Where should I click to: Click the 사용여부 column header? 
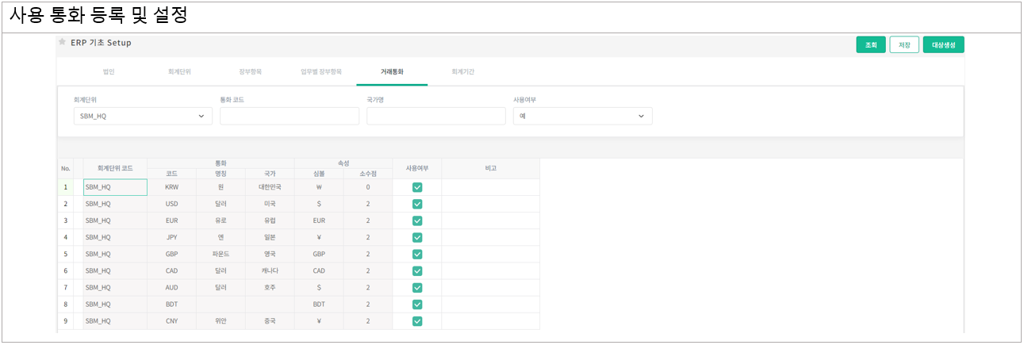point(417,168)
